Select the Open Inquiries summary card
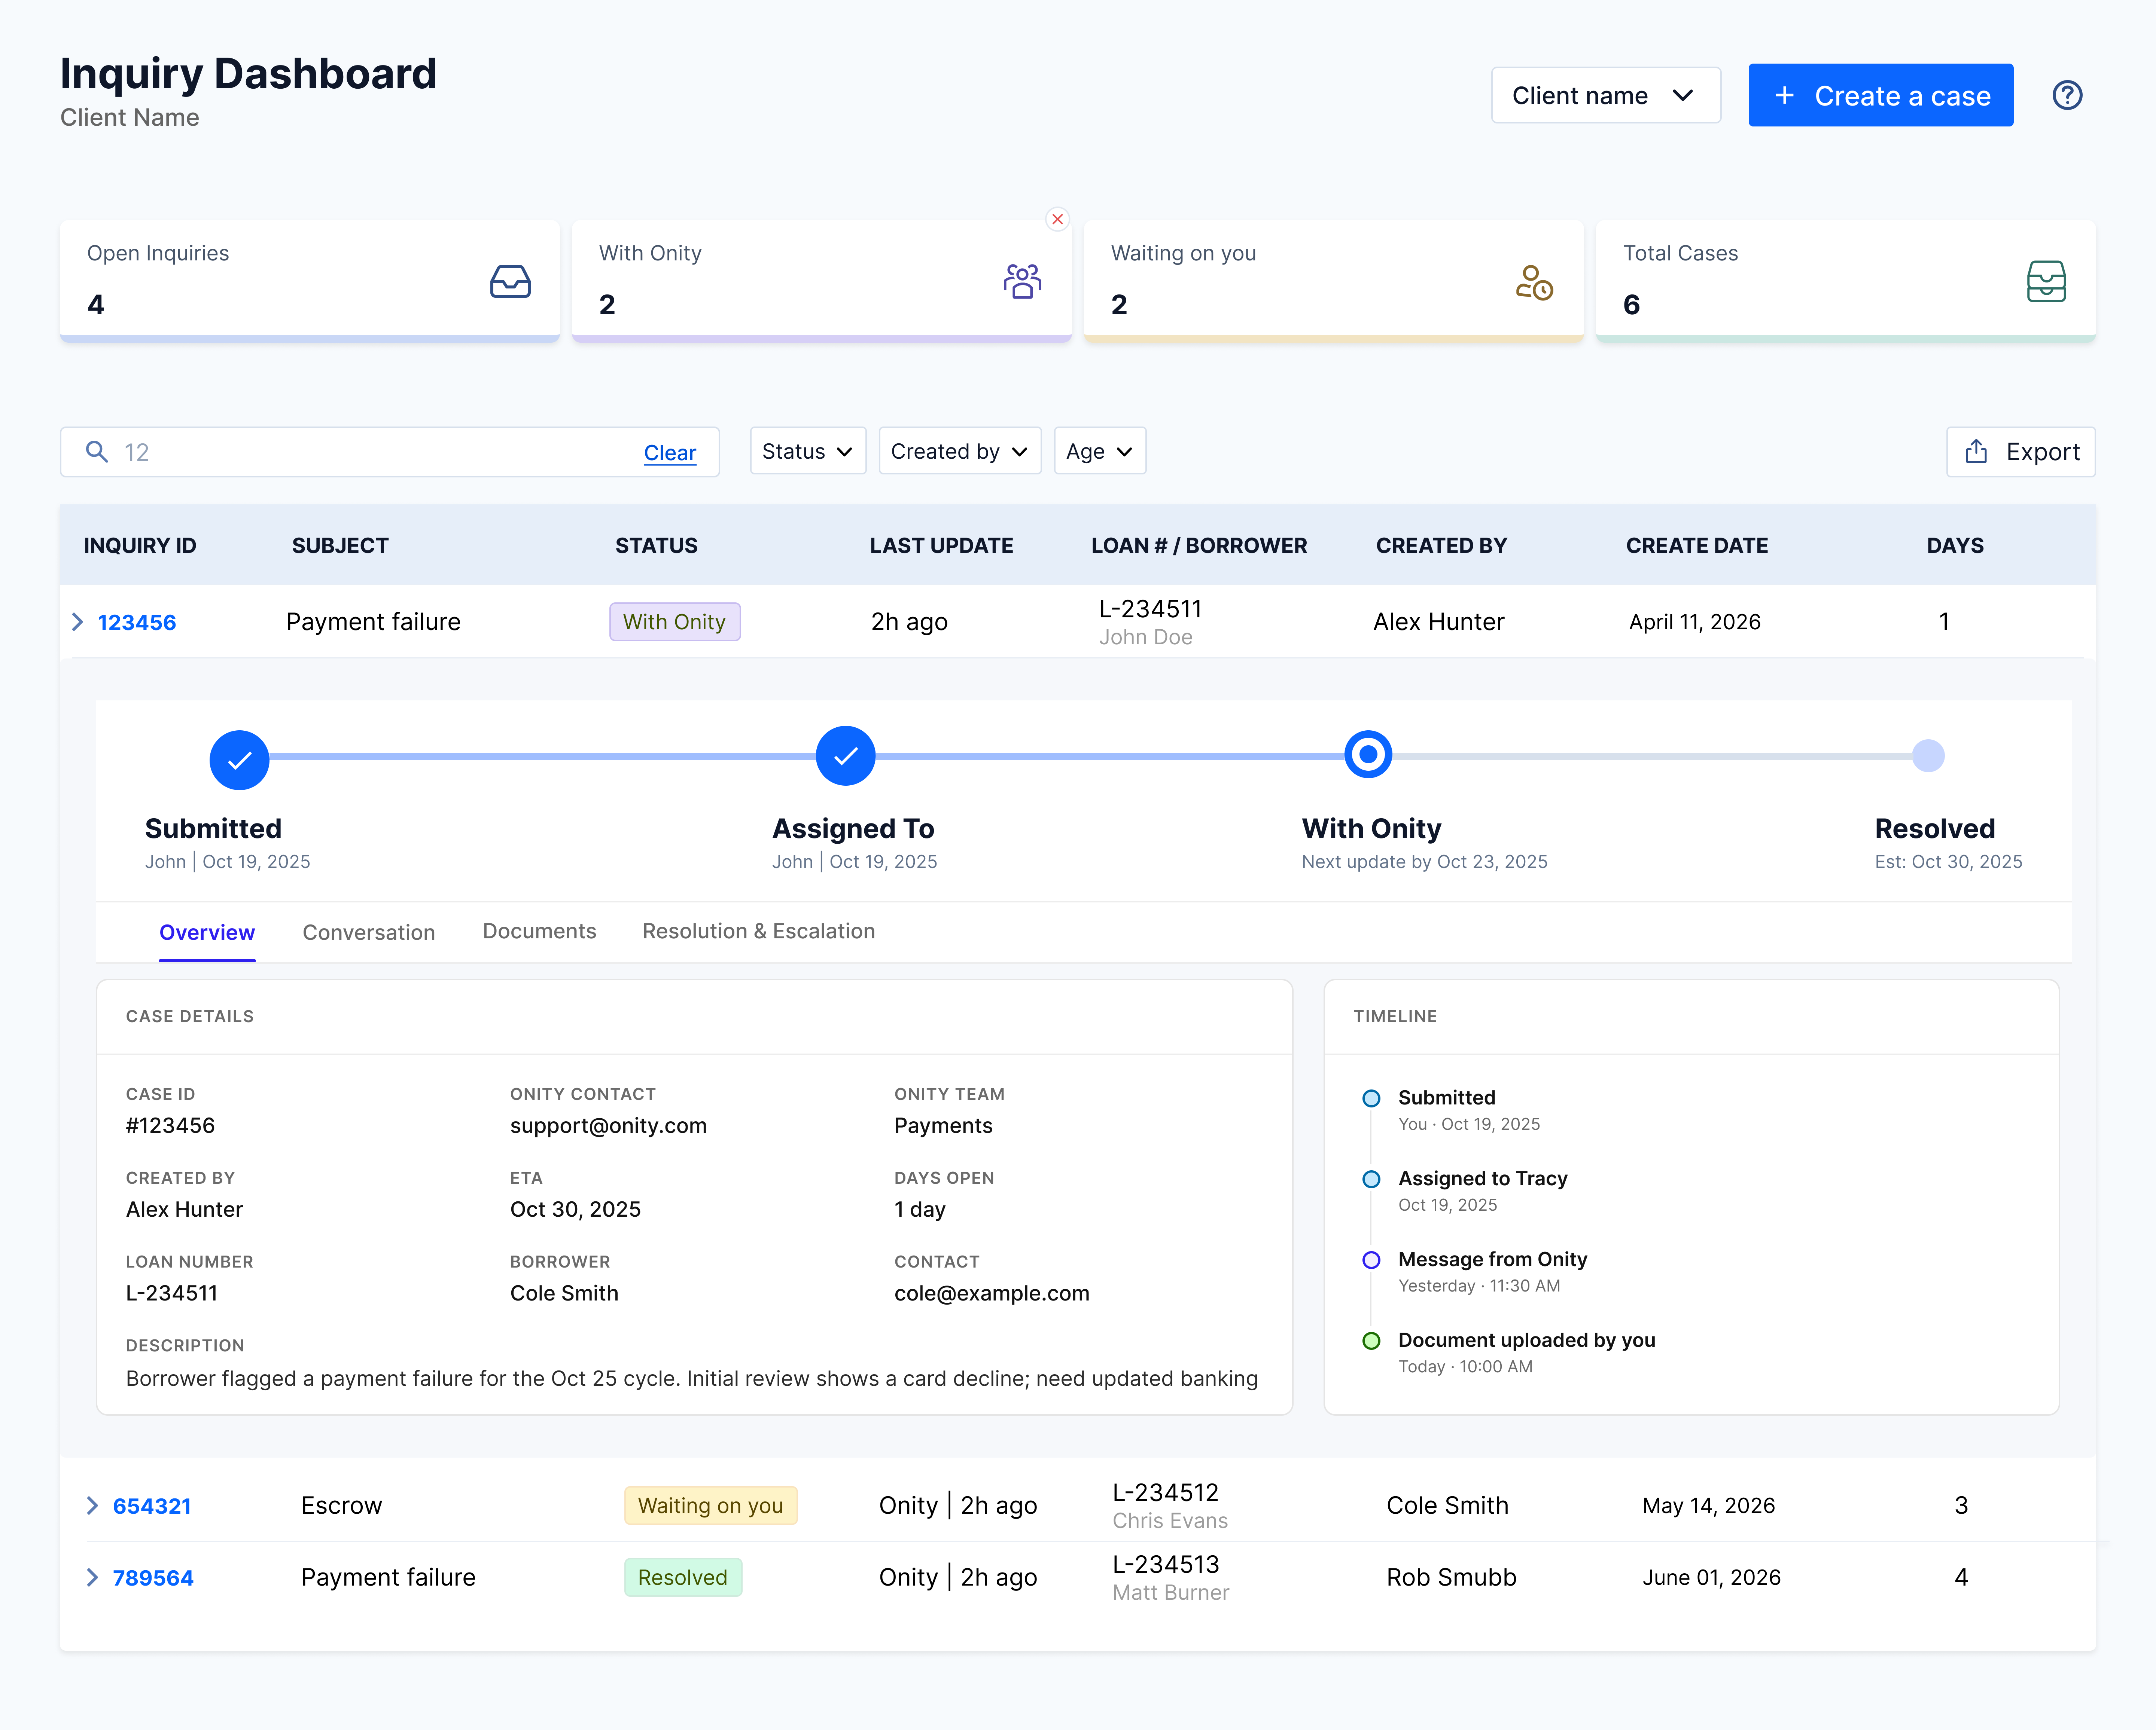 pyautogui.click(x=309, y=281)
